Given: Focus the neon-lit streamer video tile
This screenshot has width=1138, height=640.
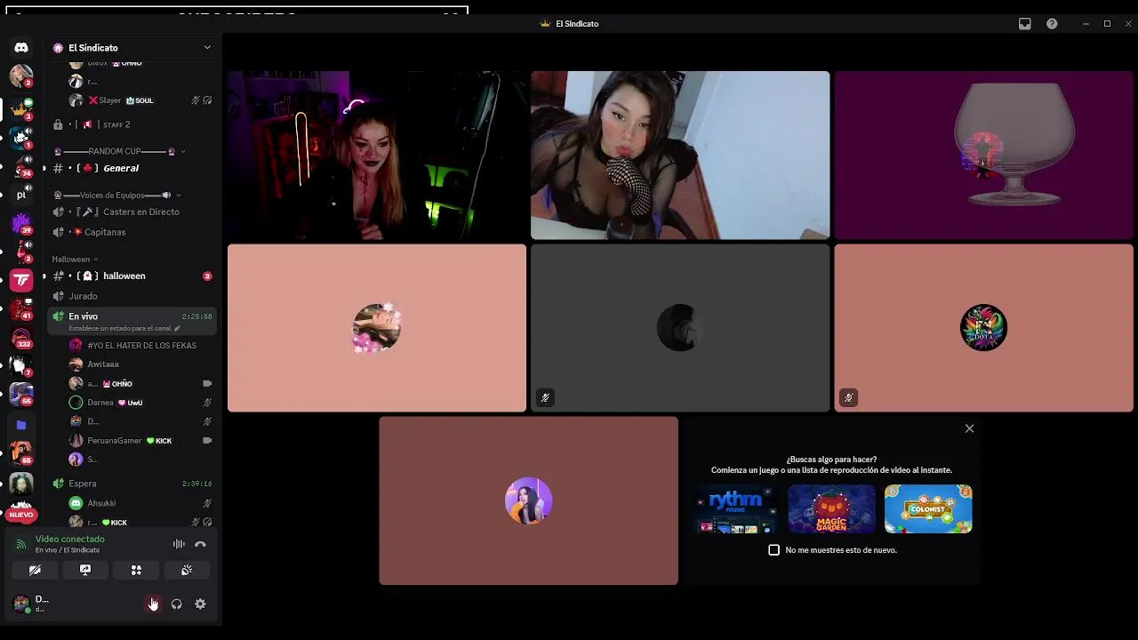Looking at the screenshot, I should coord(377,156).
